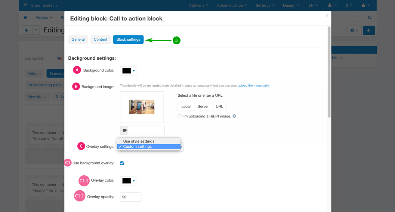Open the Background color picker dropdown
Viewport: 395px width, 212px height.
tap(128, 71)
